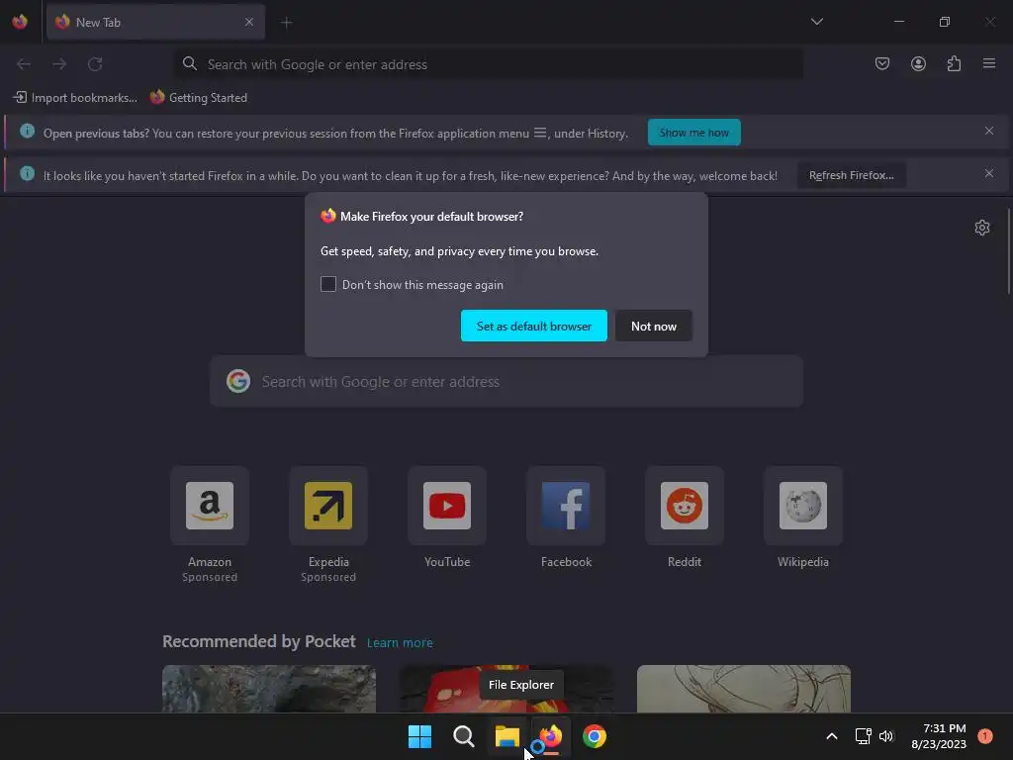This screenshot has height=760, width=1013.
Task: Open the third Pocket story sketch thumbnail
Action: [744, 689]
